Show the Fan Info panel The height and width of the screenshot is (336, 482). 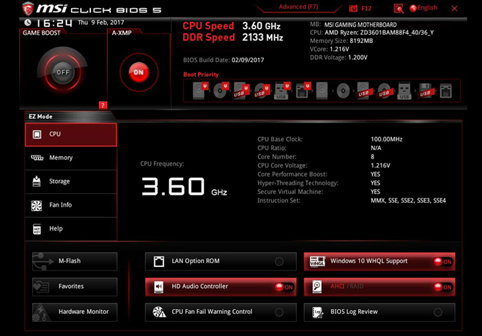(71, 205)
